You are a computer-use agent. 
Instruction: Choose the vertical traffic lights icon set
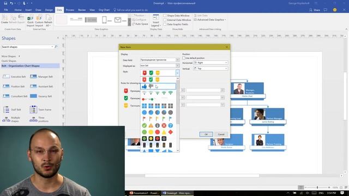tap(158, 145)
